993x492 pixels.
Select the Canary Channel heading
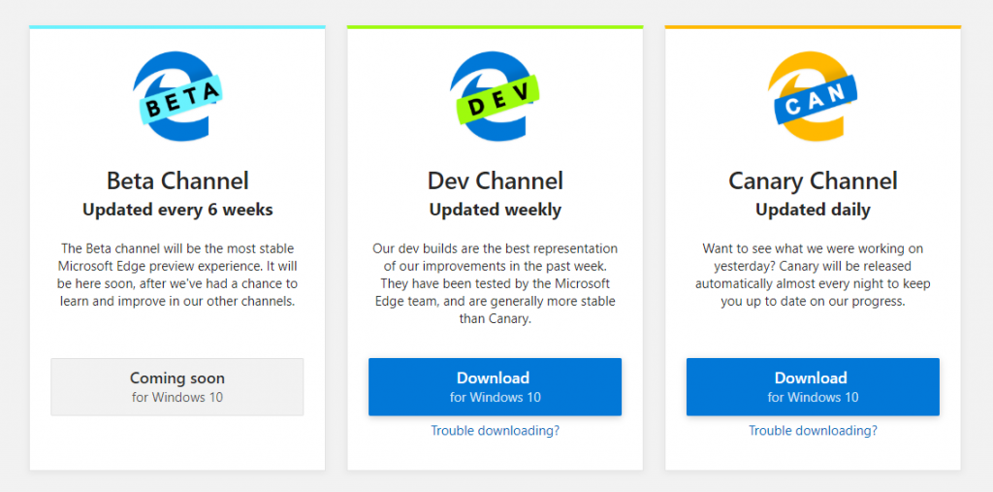(814, 181)
